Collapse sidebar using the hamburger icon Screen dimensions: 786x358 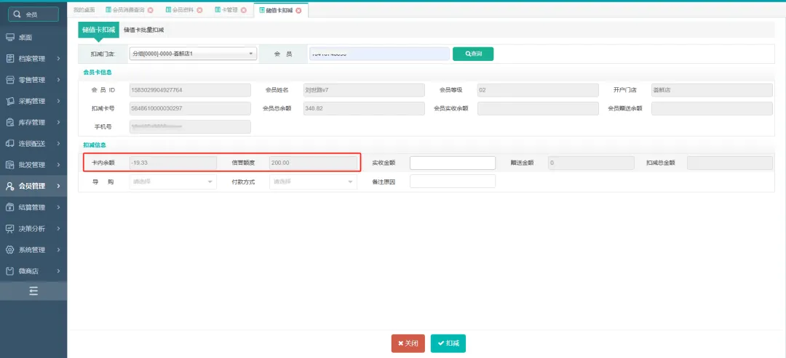(33, 291)
